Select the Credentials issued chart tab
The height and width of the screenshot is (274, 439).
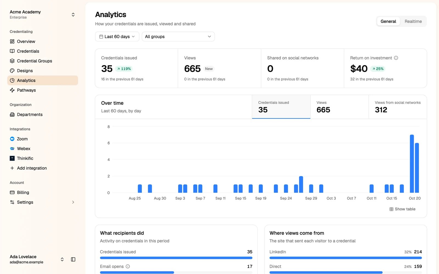point(281,107)
